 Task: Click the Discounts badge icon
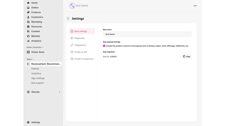[x=28, y=27]
